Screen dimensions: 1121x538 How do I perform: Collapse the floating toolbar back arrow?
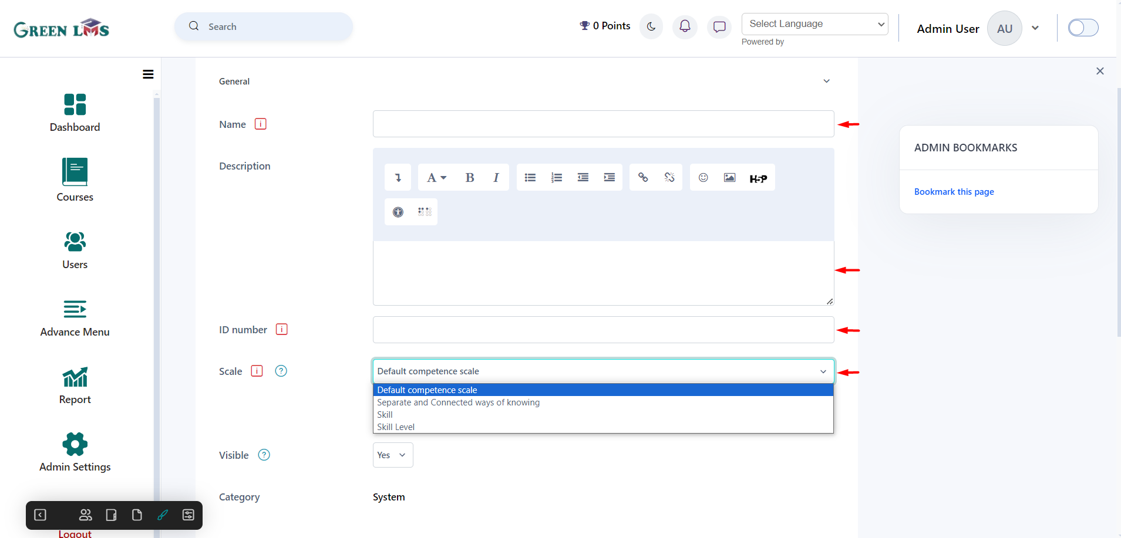[x=41, y=515]
